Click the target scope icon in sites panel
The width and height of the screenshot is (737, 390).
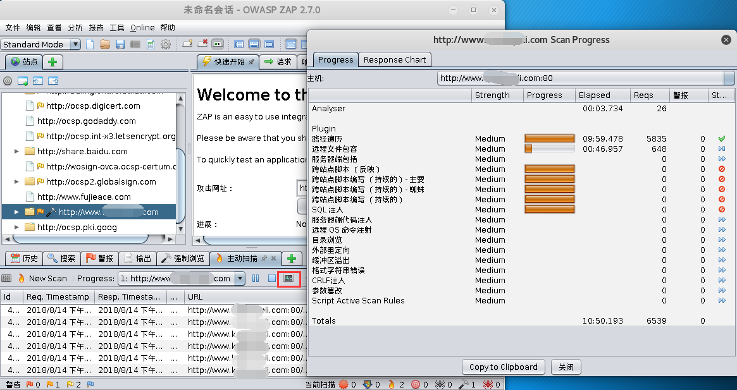7,81
